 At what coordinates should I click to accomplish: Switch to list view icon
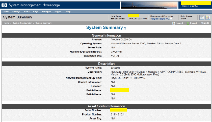point(202,17)
